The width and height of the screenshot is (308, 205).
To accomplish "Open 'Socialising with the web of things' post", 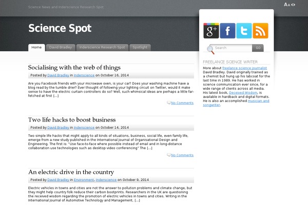I will [74, 67].
